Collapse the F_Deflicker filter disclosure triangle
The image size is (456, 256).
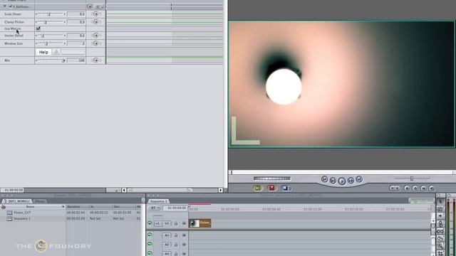(5, 6)
